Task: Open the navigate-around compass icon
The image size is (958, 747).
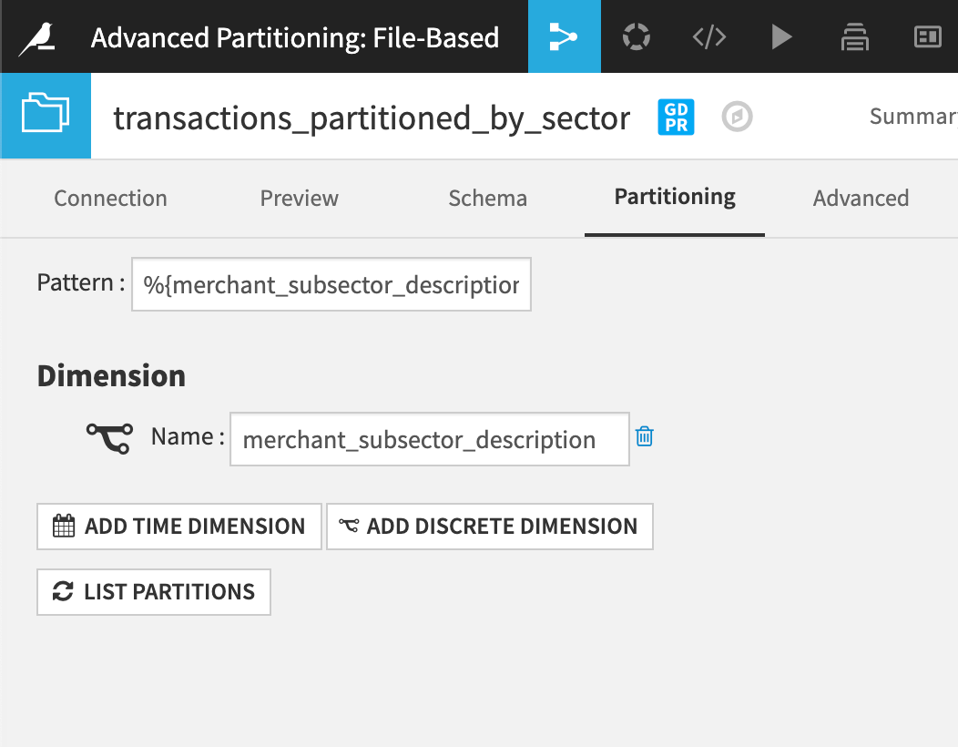Action: (x=736, y=117)
